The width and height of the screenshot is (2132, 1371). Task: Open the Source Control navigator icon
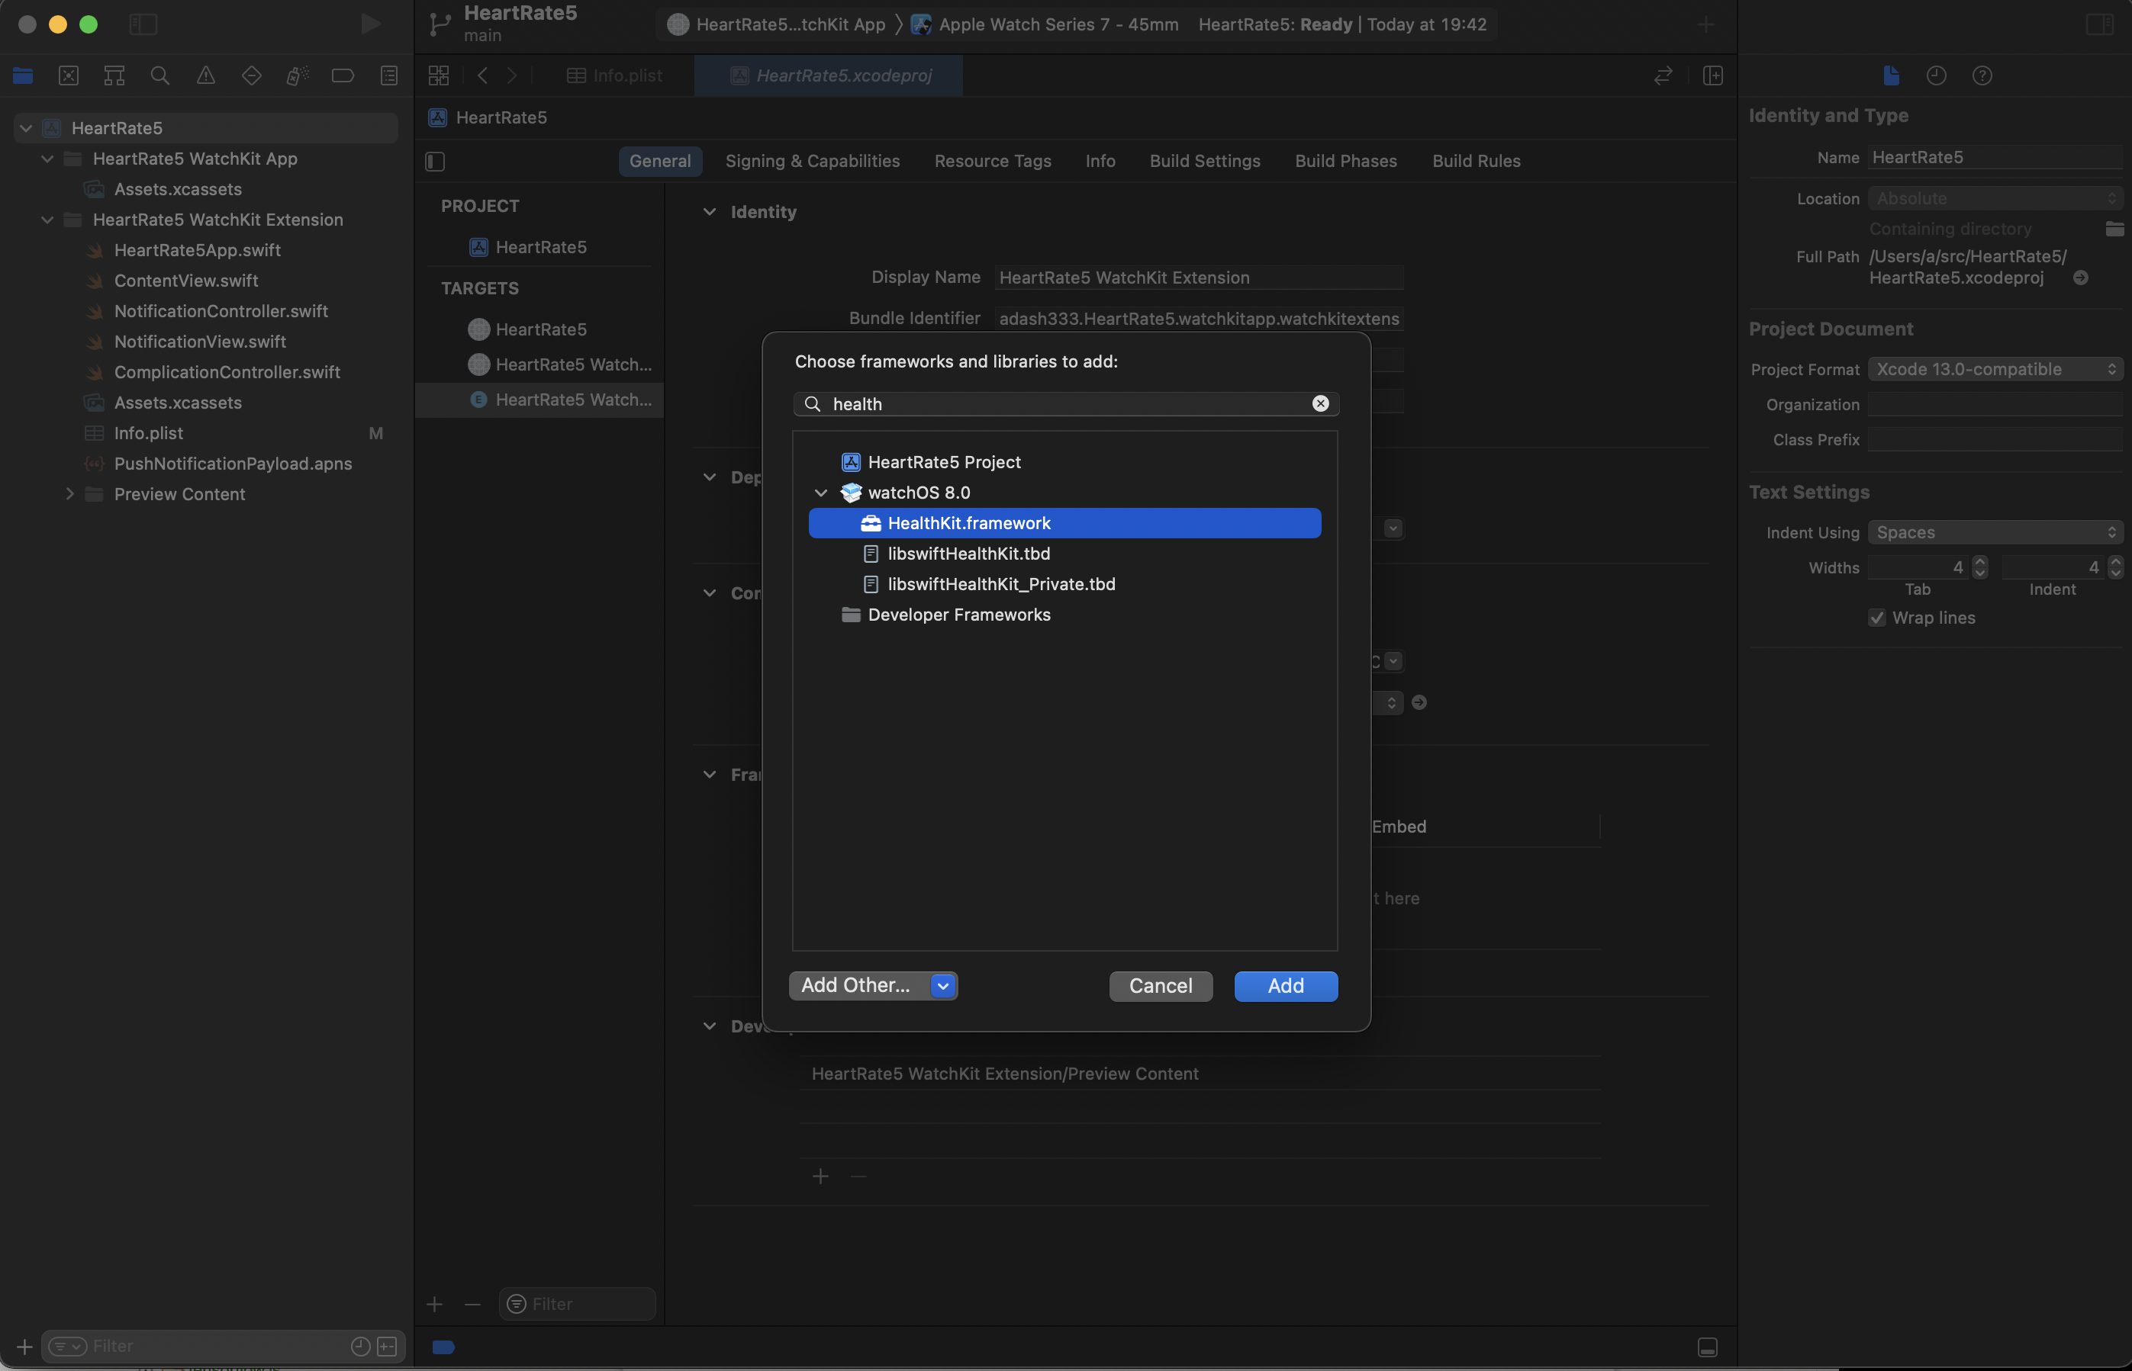coord(69,75)
